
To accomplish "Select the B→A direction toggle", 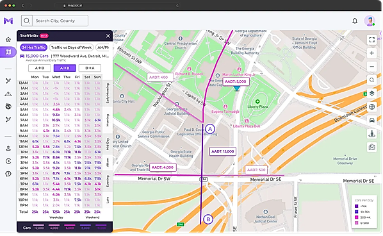I will coord(90,68).
